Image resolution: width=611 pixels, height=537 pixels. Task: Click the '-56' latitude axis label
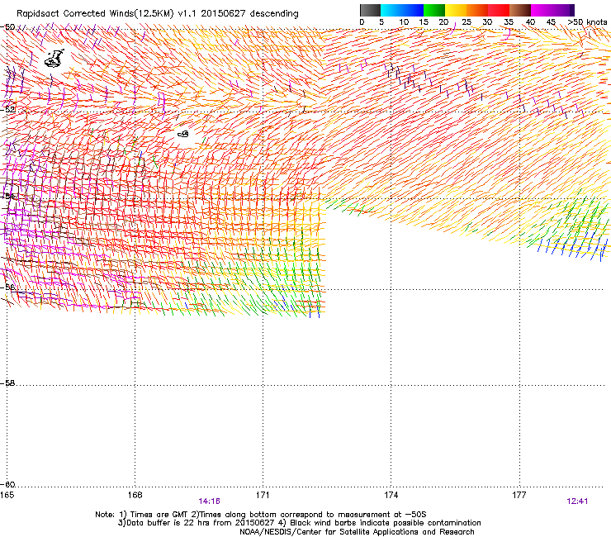(7, 288)
